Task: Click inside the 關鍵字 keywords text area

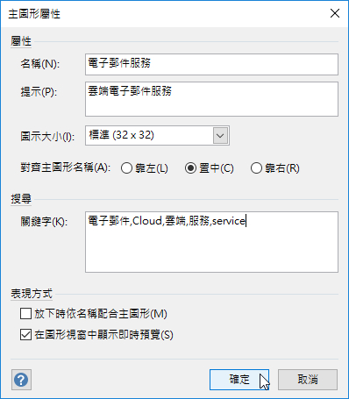Action: (x=211, y=242)
